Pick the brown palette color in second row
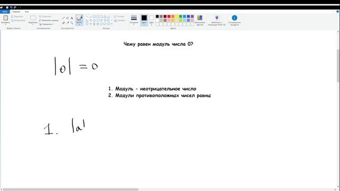This screenshot has width=340, height=191. 165,20
